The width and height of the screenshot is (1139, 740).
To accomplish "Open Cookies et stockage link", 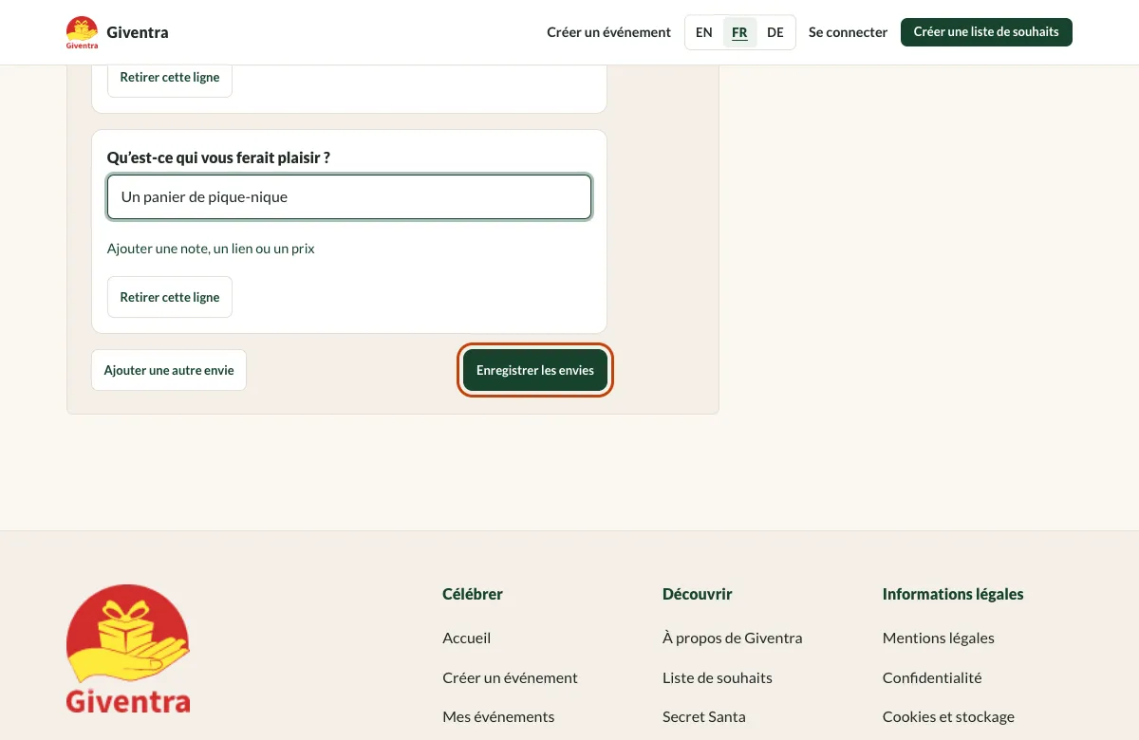I will click(x=948, y=716).
